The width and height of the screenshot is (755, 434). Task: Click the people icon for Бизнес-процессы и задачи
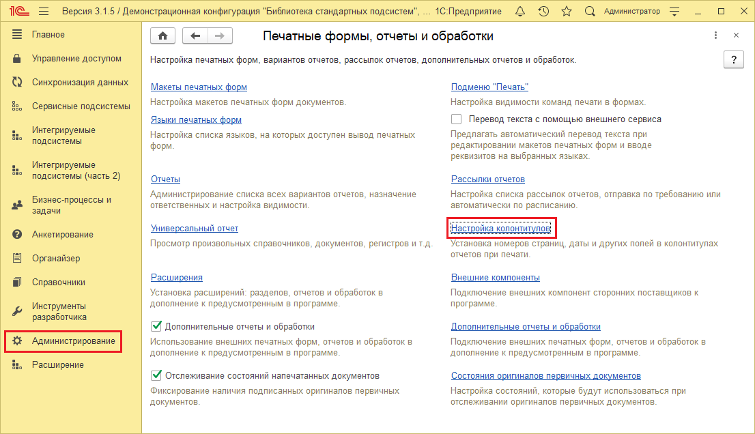click(17, 205)
